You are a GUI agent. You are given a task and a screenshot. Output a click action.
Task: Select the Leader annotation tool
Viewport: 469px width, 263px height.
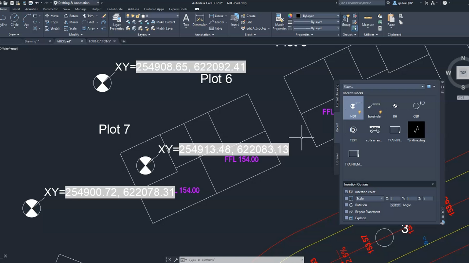click(x=217, y=22)
